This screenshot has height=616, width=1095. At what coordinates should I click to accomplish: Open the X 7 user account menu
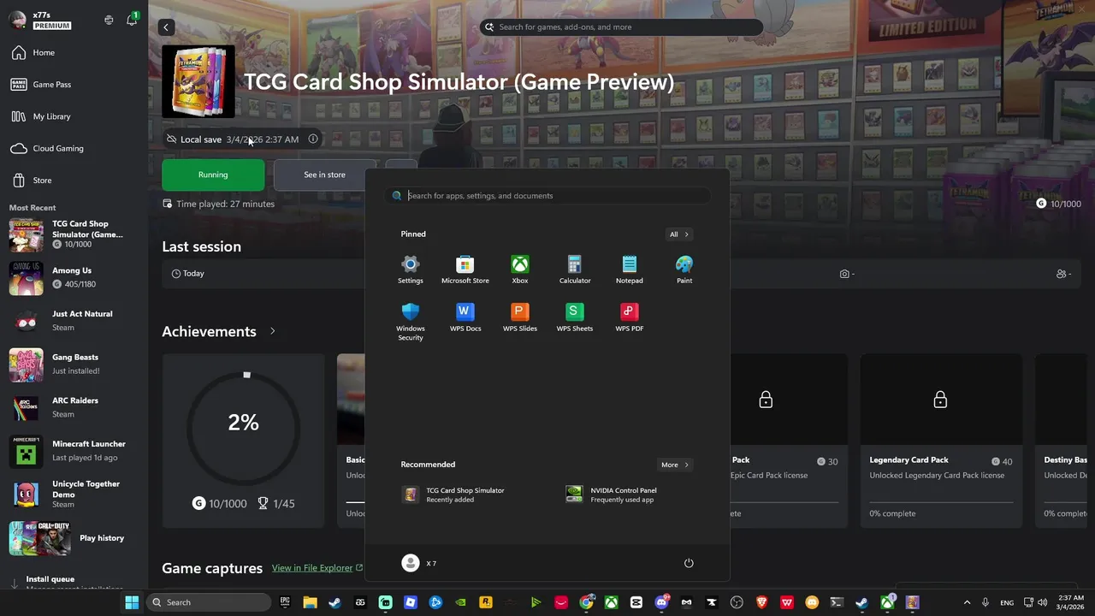click(419, 563)
